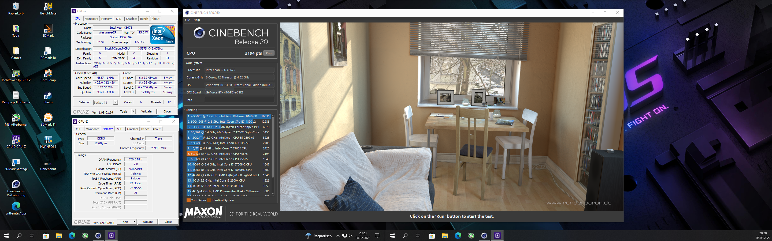Image resolution: width=772 pixels, height=241 pixels.
Task: Click the TechPowerUp GPU-Z desktop icon
Action: [x=16, y=76]
